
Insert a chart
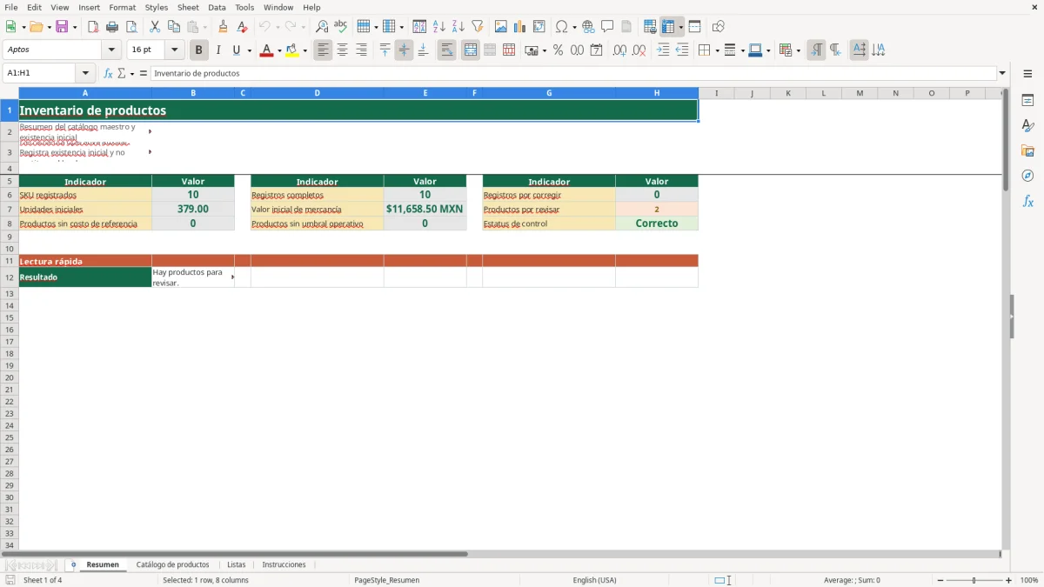(x=520, y=27)
